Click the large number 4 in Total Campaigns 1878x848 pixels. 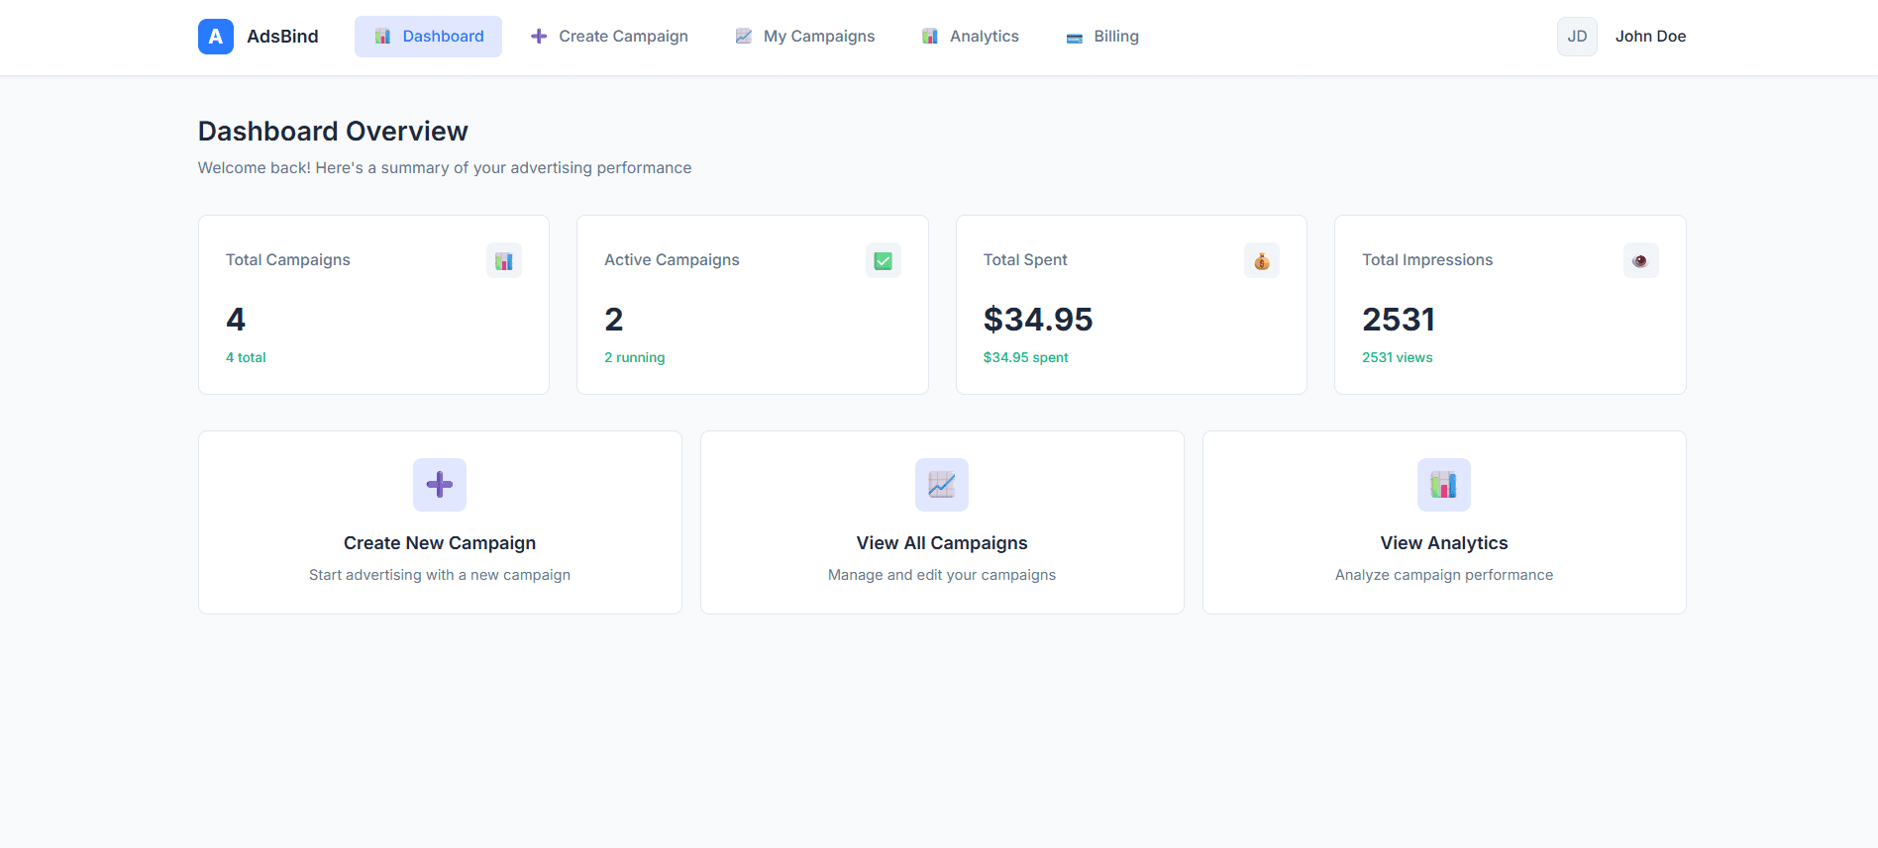click(x=236, y=320)
